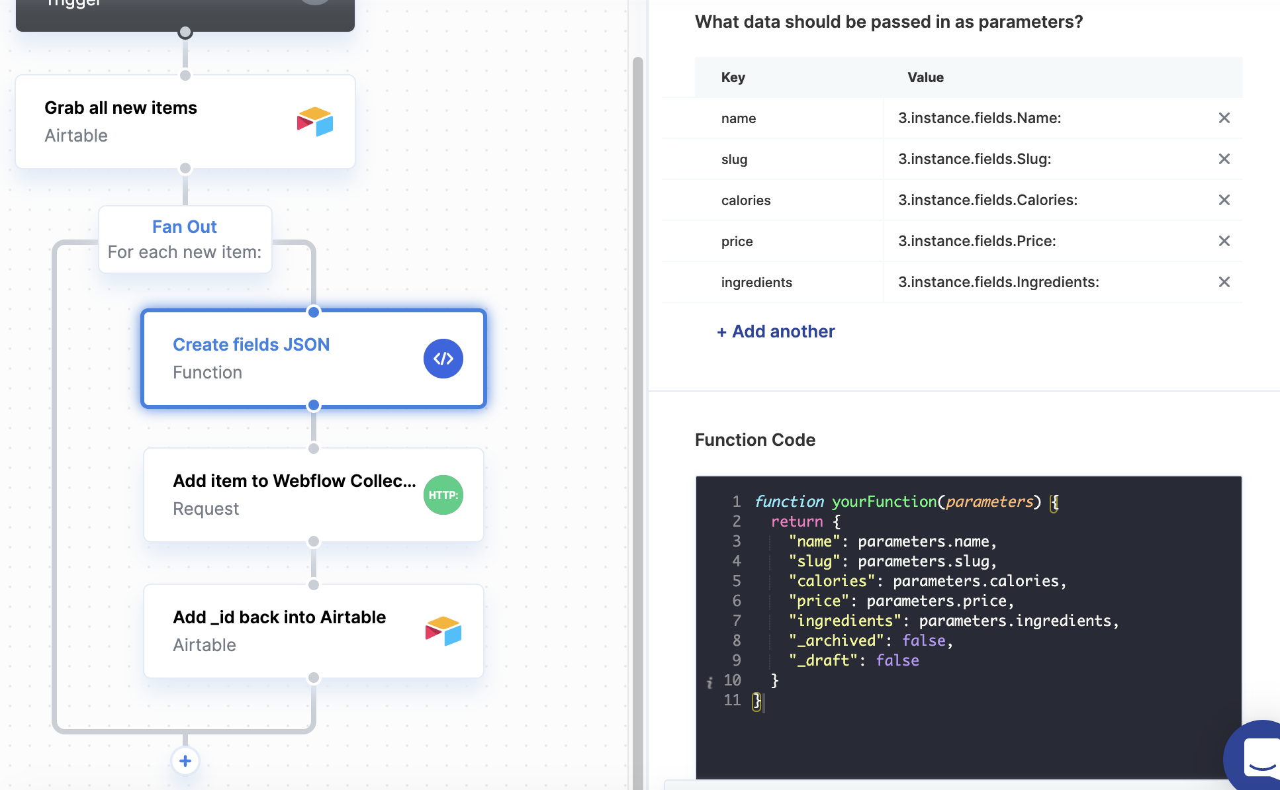The height and width of the screenshot is (790, 1280).
Task: Click the canvas vertical scrollbar
Action: tap(637, 397)
